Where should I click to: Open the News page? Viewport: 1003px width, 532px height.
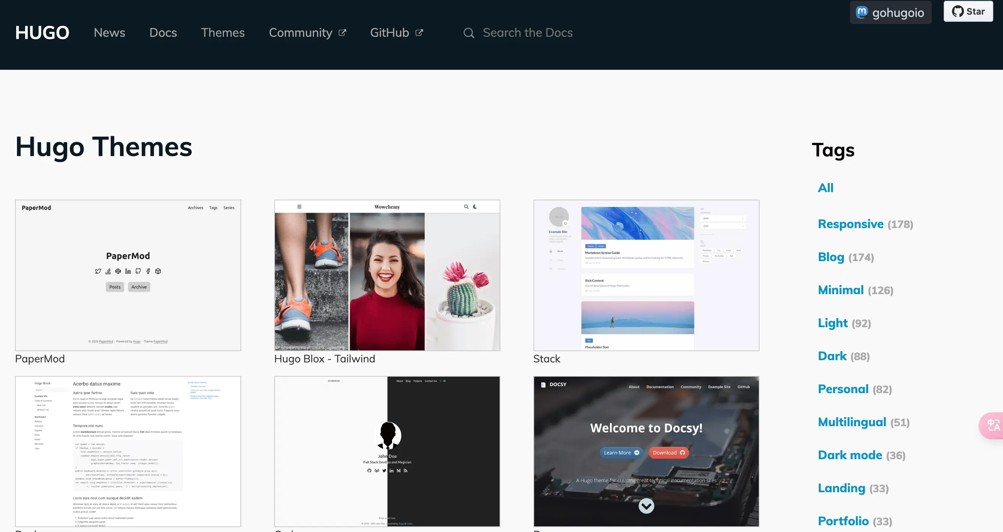110,33
